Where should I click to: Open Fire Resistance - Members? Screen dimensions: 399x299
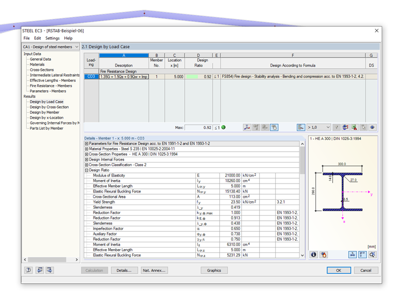click(51, 86)
